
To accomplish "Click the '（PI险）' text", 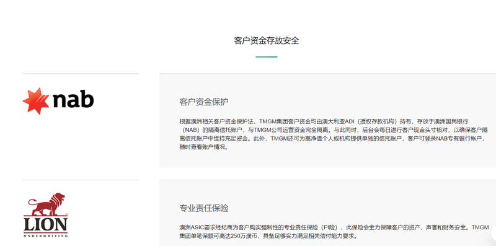I will pos(330,227).
